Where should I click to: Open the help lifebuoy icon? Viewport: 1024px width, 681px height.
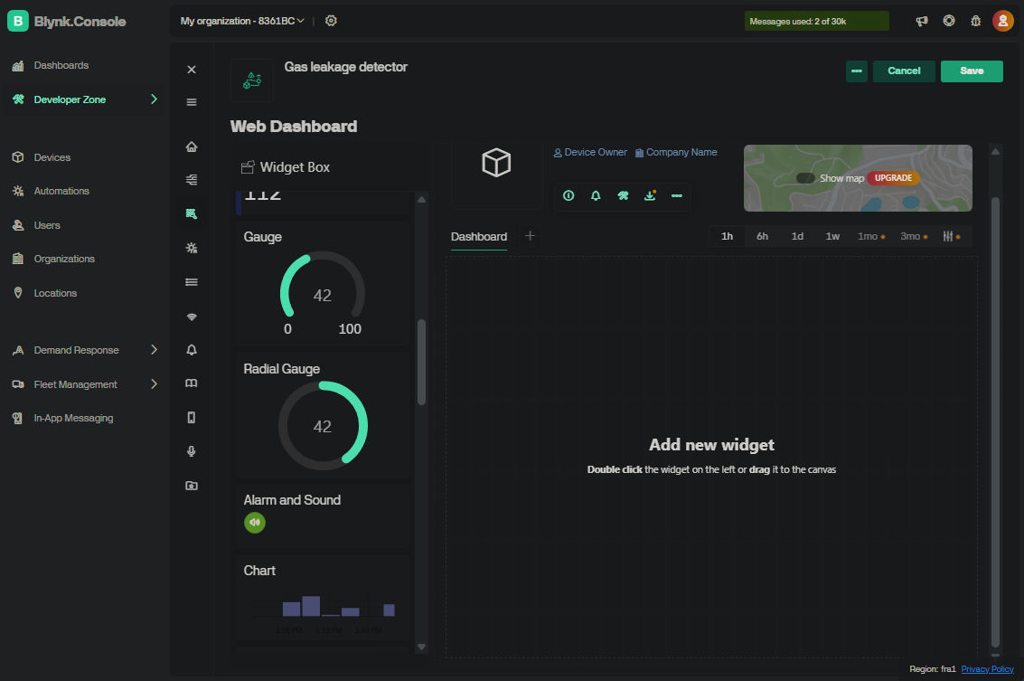948,21
